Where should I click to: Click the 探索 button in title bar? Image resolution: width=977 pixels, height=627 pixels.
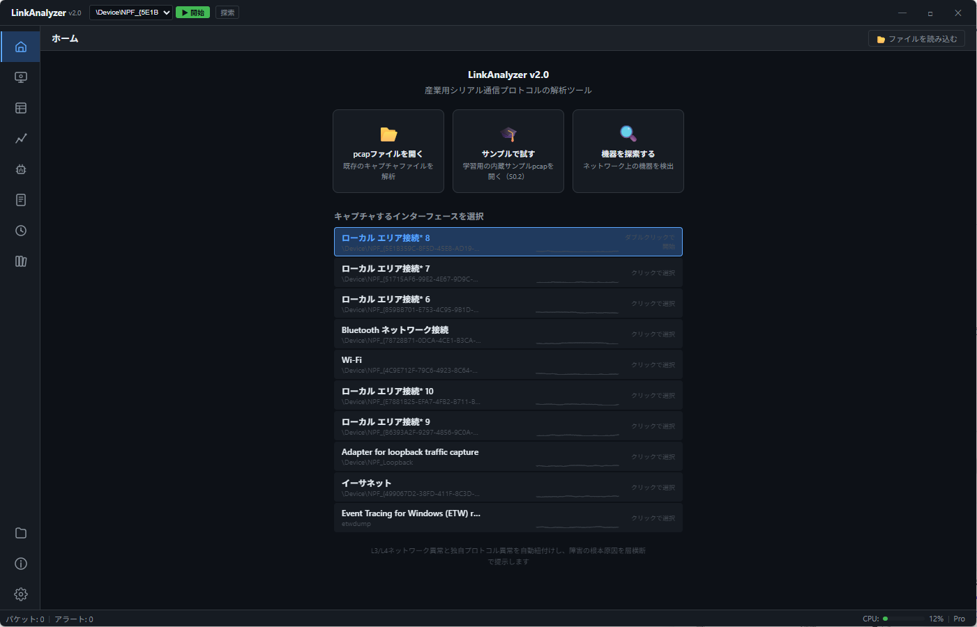tap(227, 13)
